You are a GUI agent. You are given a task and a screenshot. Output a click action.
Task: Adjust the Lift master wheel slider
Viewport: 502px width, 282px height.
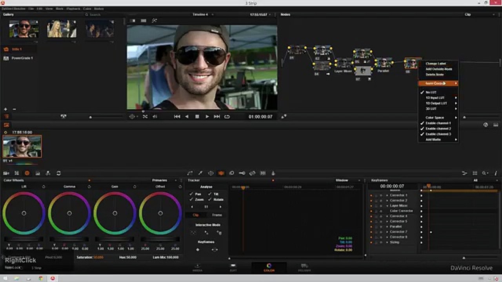(x=24, y=239)
